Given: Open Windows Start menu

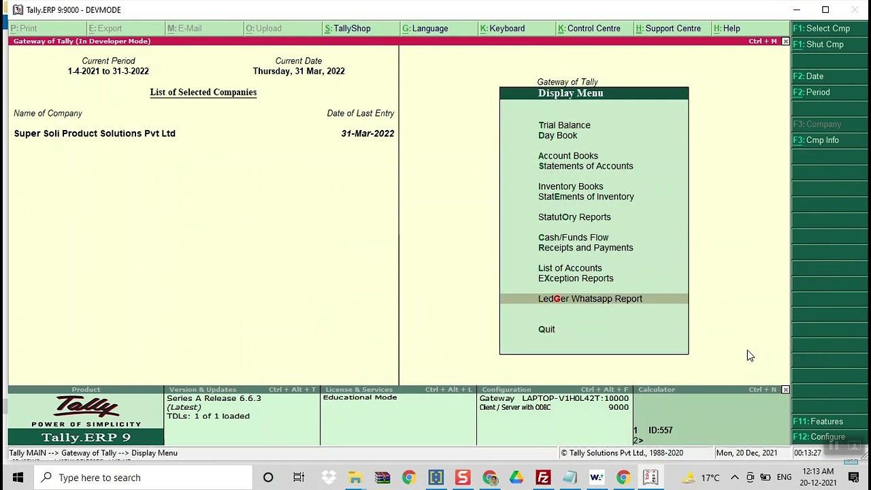Looking at the screenshot, I should (18, 478).
